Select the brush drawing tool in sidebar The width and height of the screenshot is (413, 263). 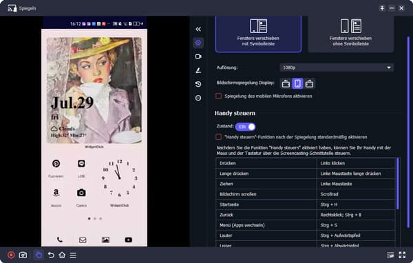[198, 70]
